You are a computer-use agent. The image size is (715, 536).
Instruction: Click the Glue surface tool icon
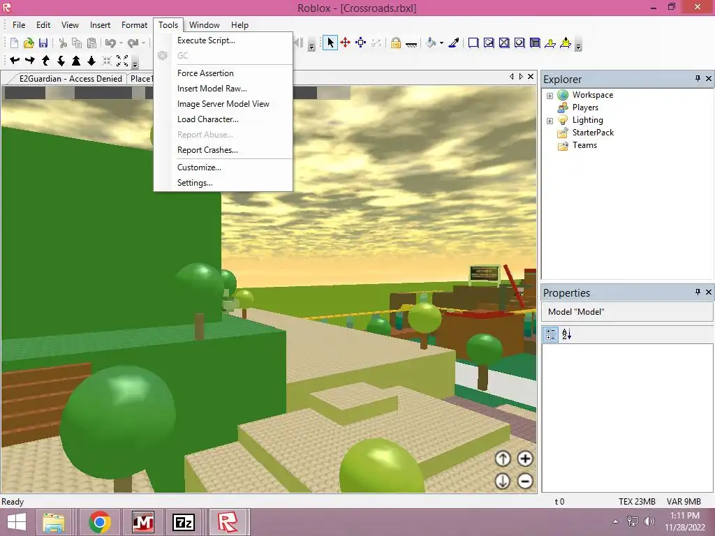[x=489, y=43]
